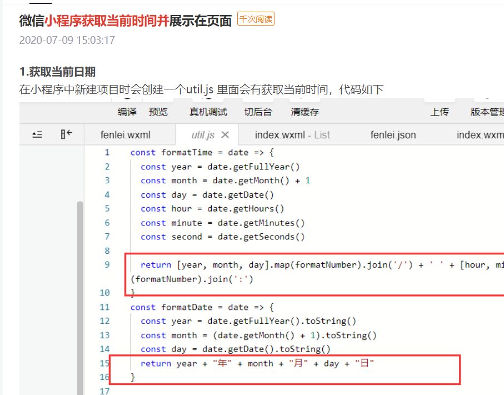Click 清缓存 in the toolbar
Image resolution: width=504 pixels, height=395 pixels.
tap(305, 112)
